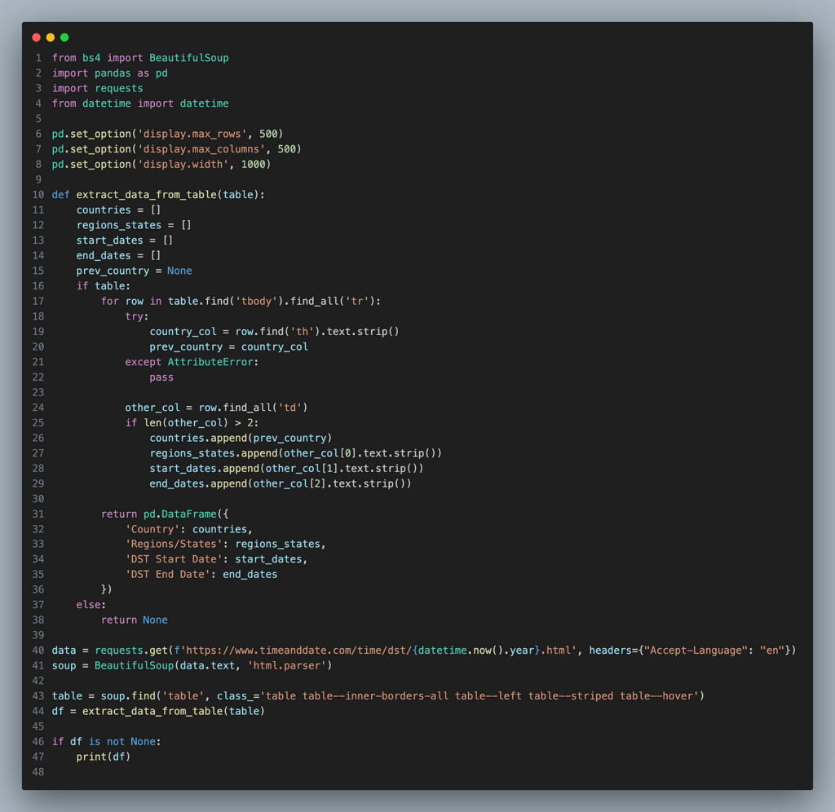Screen dimensions: 835x812
Task: Click 'start_dates.append' on line 28
Action: pyautogui.click(x=204, y=469)
